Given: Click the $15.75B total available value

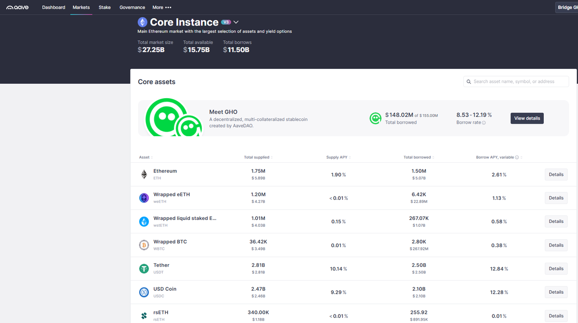Looking at the screenshot, I should tap(197, 50).
